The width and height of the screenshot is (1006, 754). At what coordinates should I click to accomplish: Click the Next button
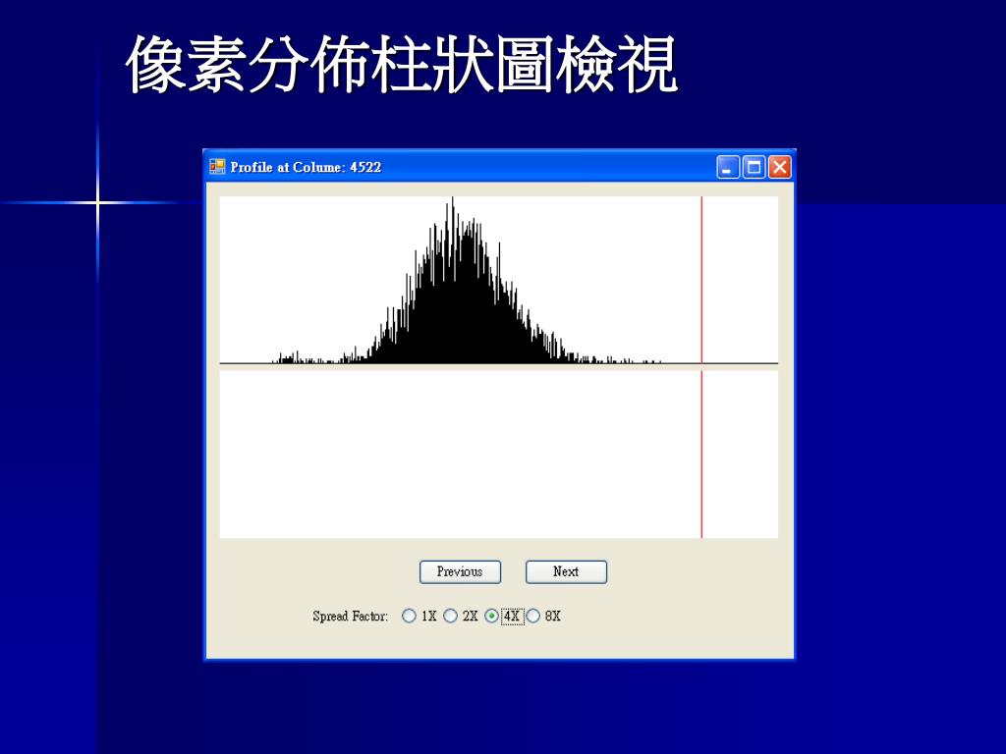pyautogui.click(x=566, y=572)
